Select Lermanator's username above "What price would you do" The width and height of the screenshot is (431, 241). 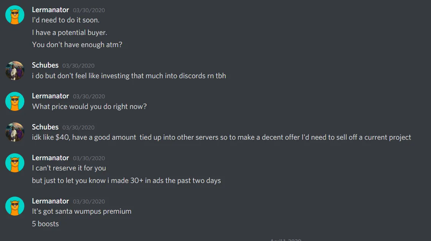[51, 96]
